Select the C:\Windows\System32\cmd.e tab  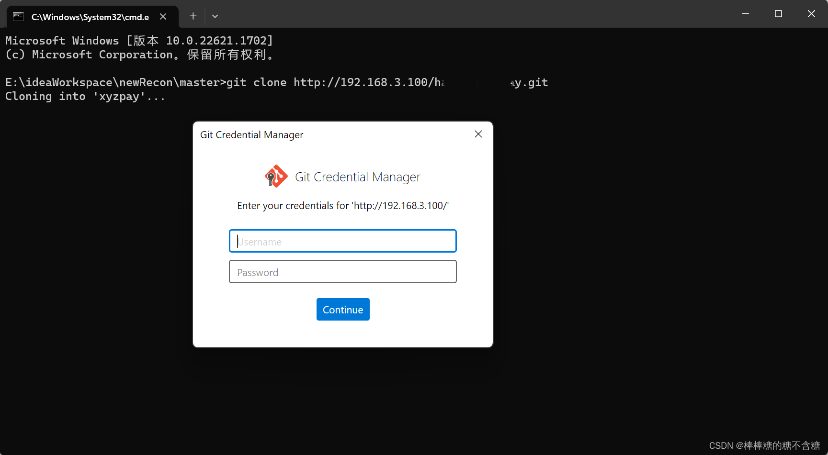pyautogui.click(x=92, y=17)
